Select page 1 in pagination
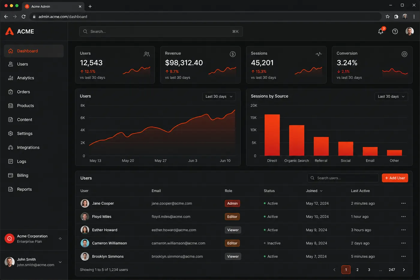Image resolution: width=420 pixels, height=280 pixels. [x=346, y=270]
